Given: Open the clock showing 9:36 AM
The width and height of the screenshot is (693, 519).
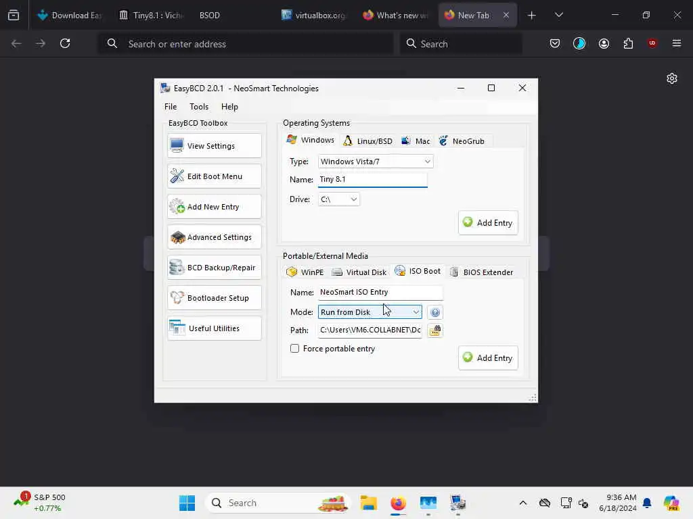Looking at the screenshot, I should (618, 503).
